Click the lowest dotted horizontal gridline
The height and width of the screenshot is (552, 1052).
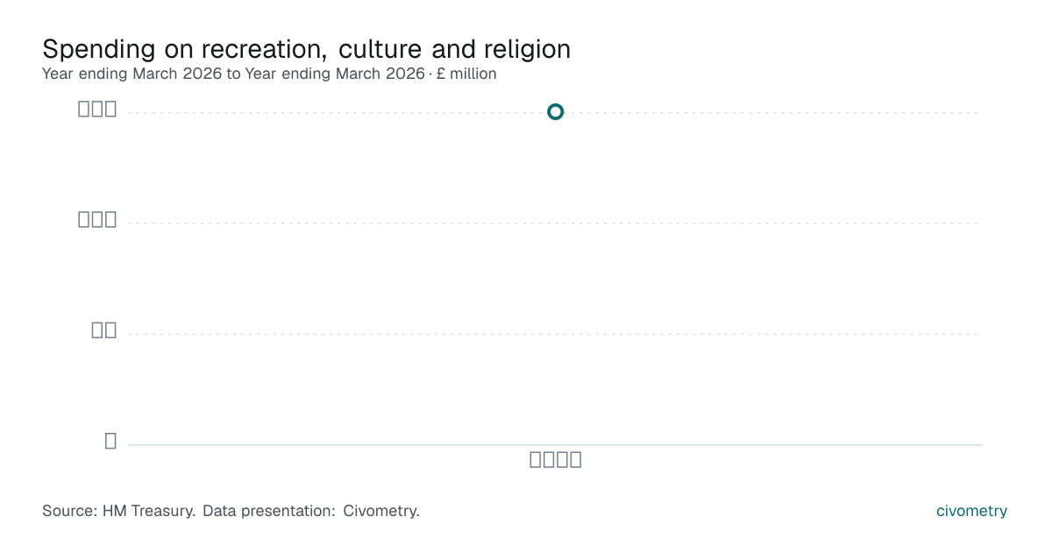555,334
